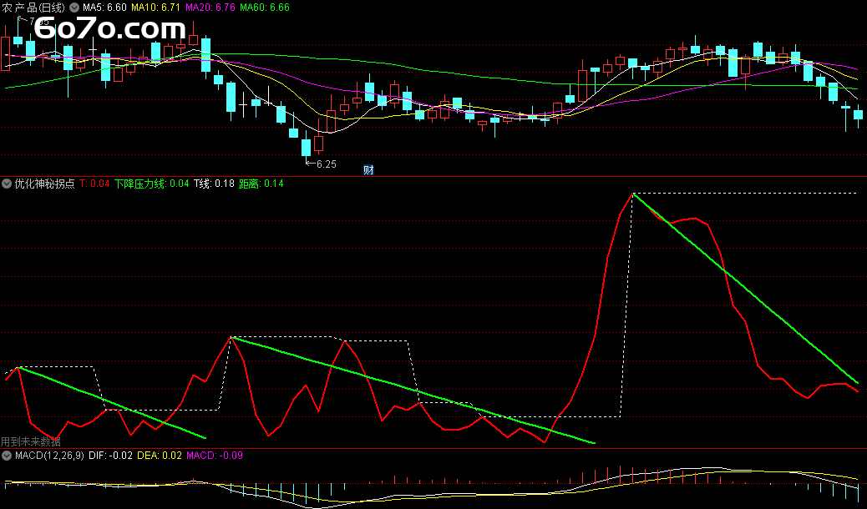Click the MA5: 6.60 value
This screenshot has height=509, width=867.
pyautogui.click(x=104, y=8)
